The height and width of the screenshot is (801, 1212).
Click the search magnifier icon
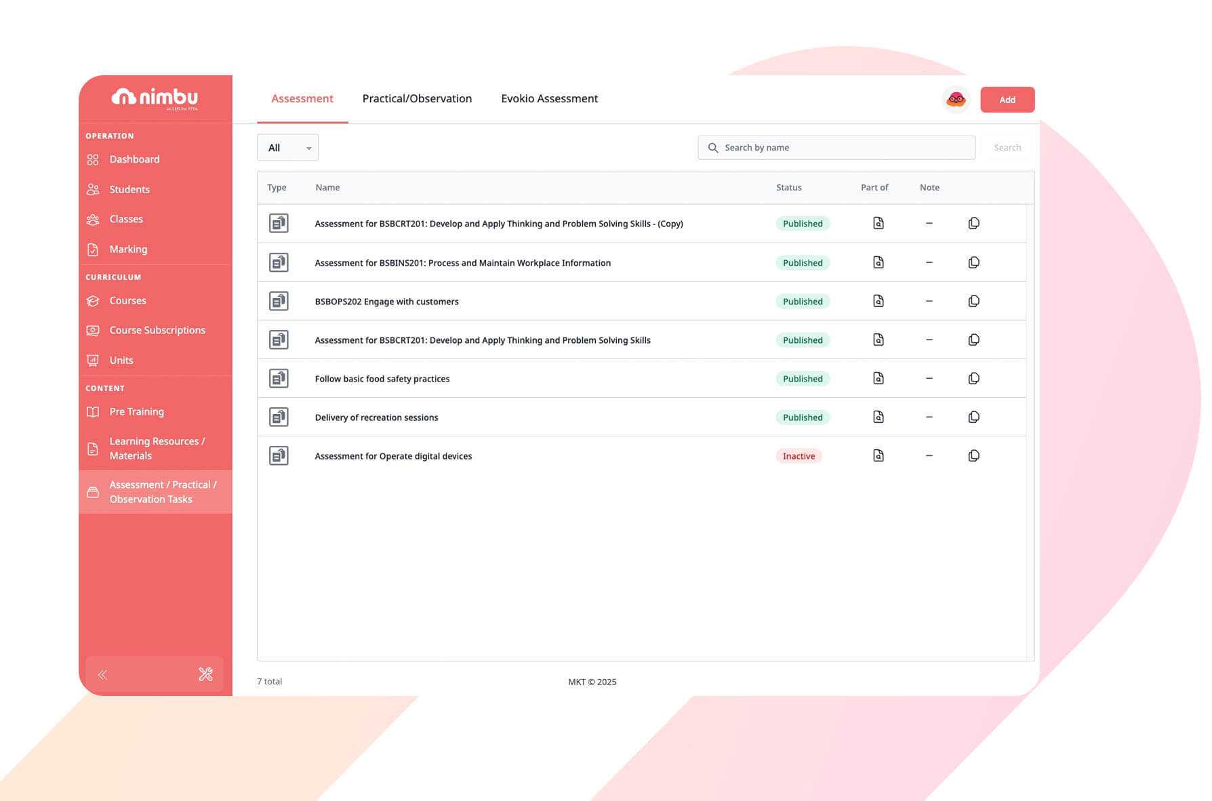(x=713, y=147)
